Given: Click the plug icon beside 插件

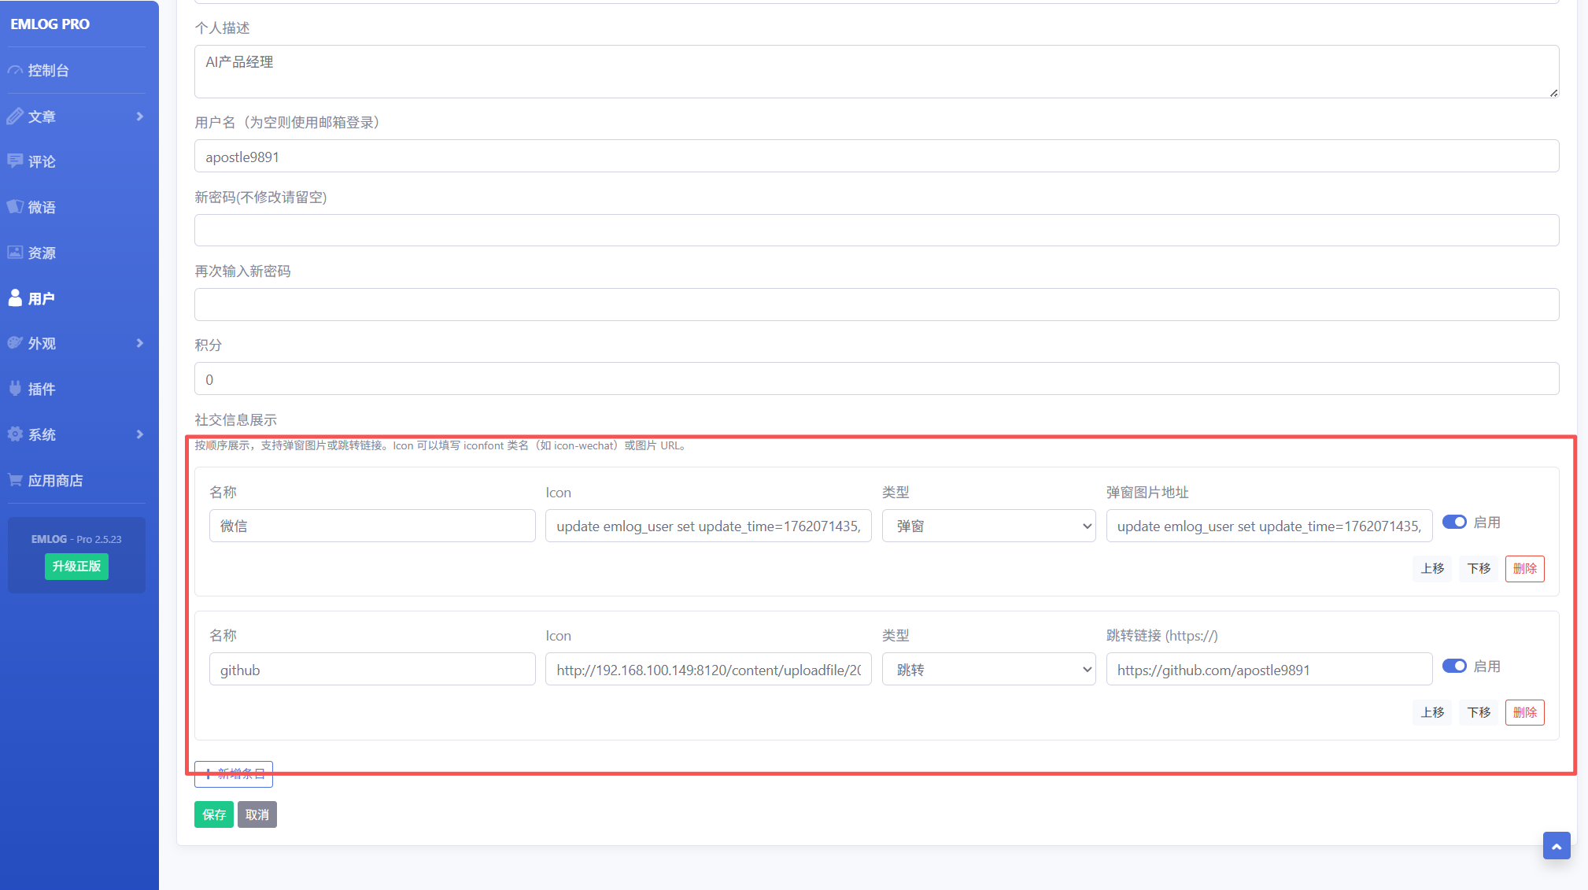Looking at the screenshot, I should [x=15, y=389].
